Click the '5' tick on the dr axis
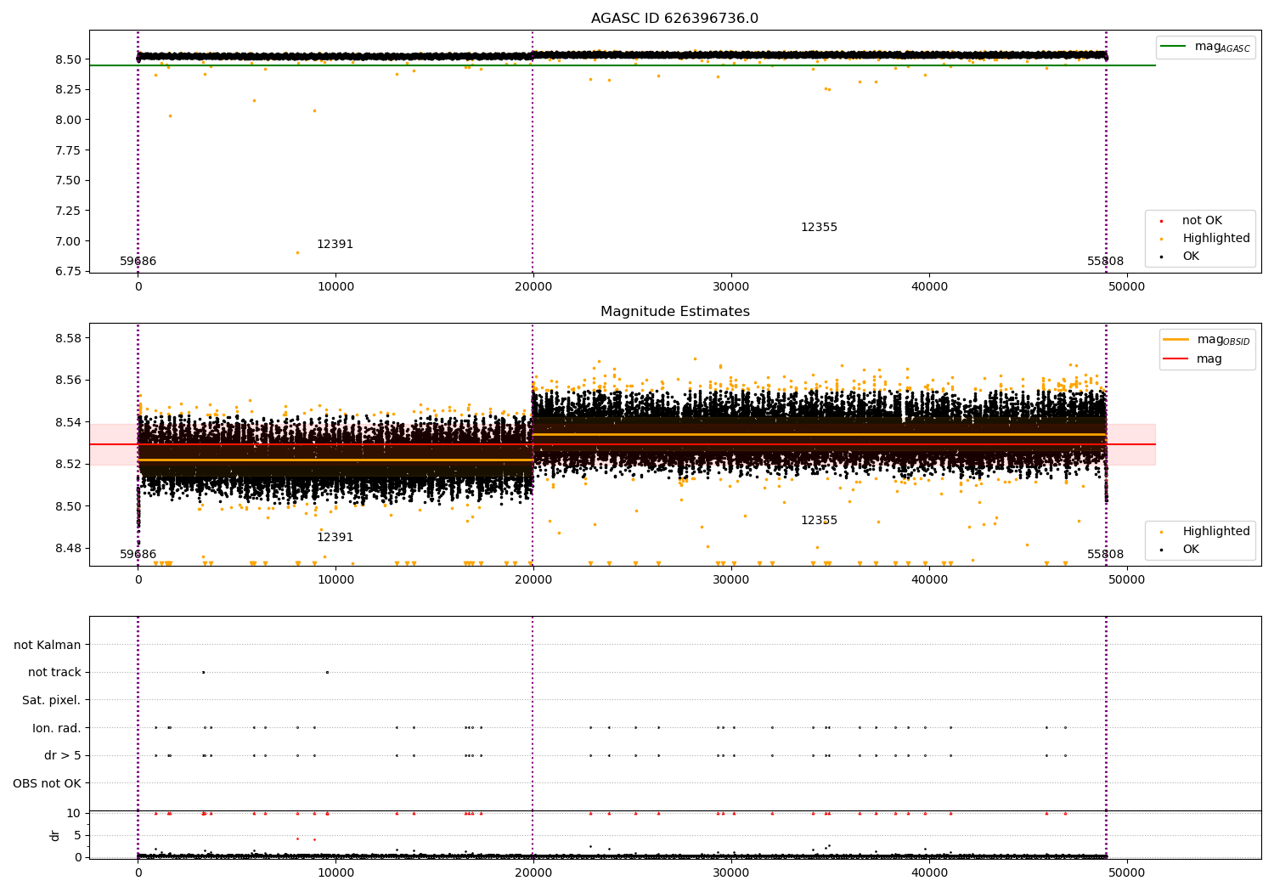This screenshot has width=1274, height=892. [x=77, y=835]
